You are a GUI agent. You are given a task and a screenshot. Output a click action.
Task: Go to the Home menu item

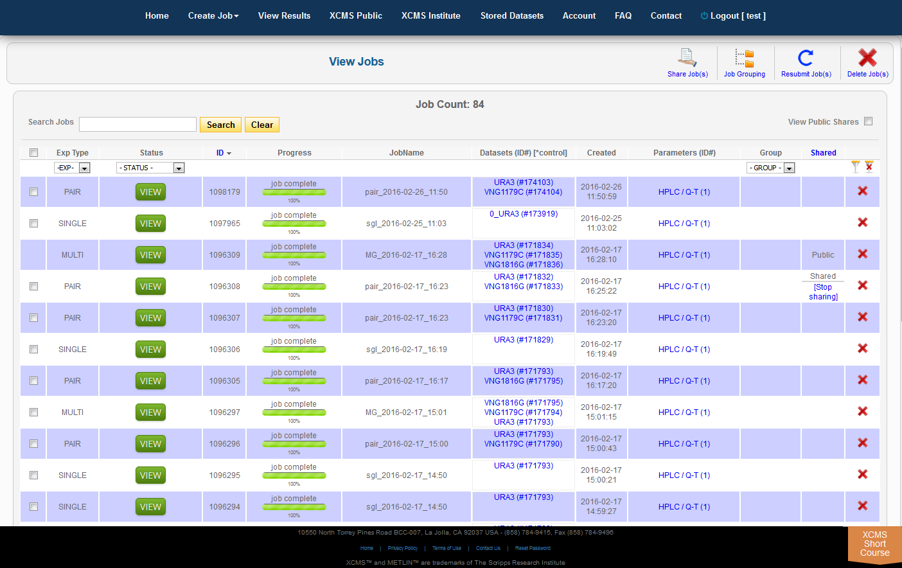point(157,15)
